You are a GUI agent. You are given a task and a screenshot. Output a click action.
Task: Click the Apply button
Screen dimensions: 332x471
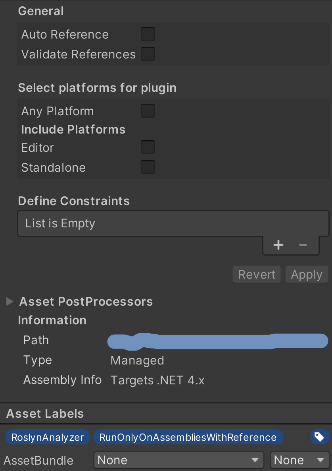(x=307, y=274)
